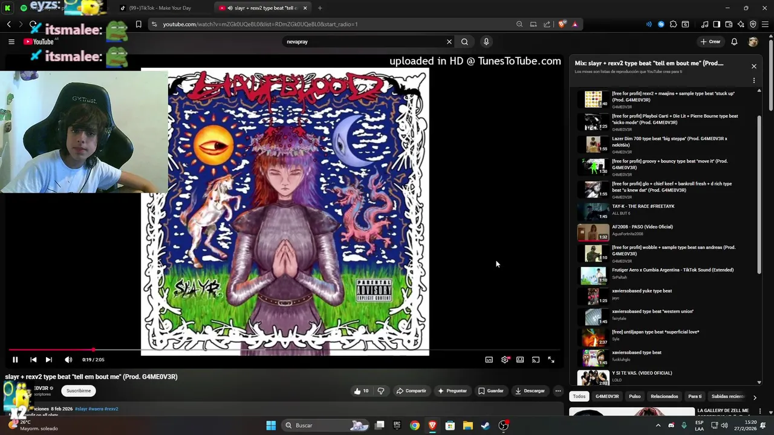Go back in browser history
The image size is (774, 435).
point(9,24)
